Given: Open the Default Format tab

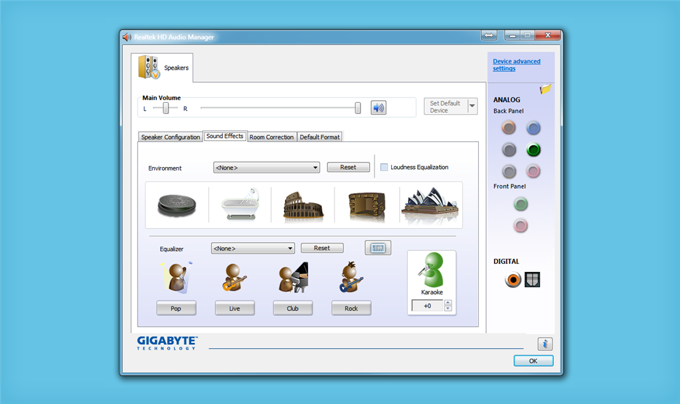Looking at the screenshot, I should (x=319, y=137).
